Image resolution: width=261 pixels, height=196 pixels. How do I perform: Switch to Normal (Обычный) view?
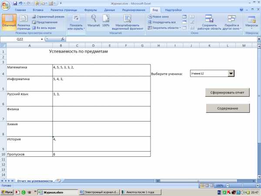(9, 21)
